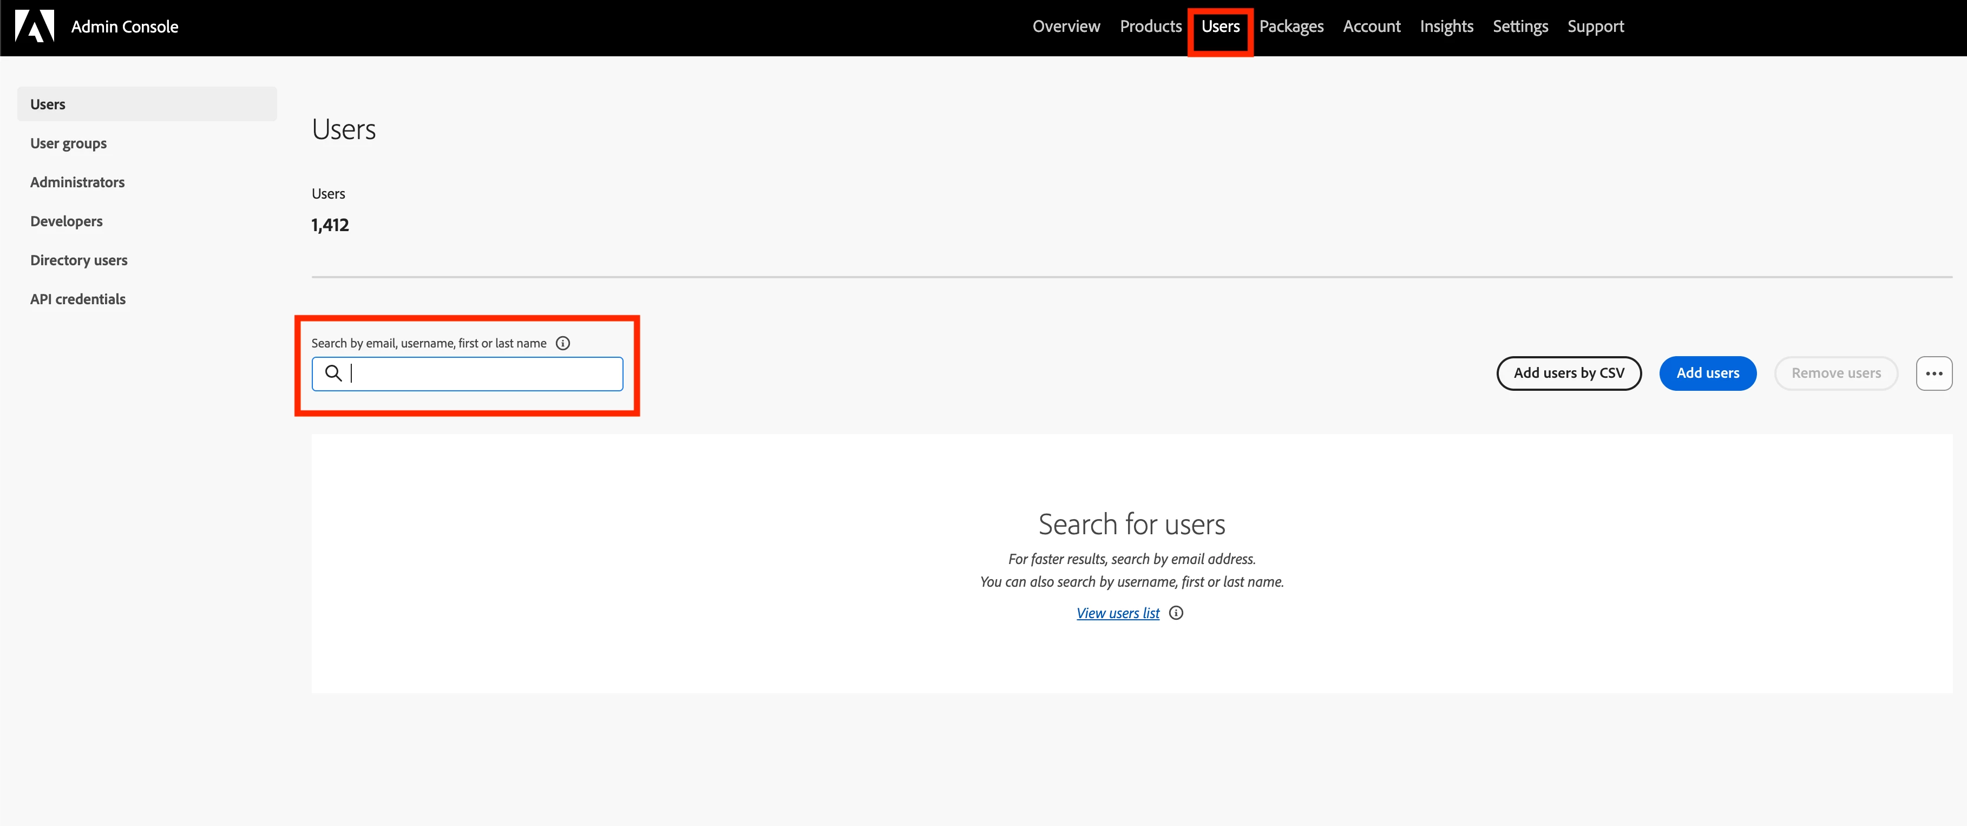Go to Directory users in sidebar
The height and width of the screenshot is (826, 1967).
[x=78, y=260]
